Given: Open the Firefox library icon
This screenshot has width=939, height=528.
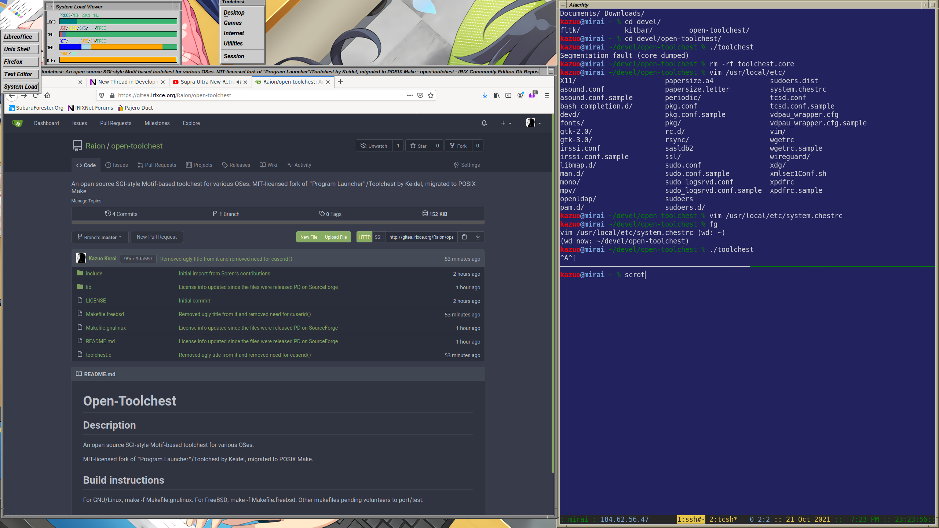Looking at the screenshot, I should [x=497, y=95].
